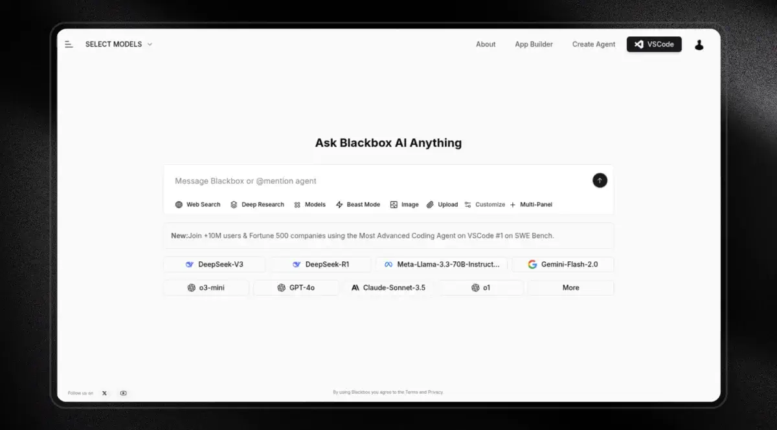Select the GPT-4o model
Viewport: 777px width, 430px height.
(x=296, y=288)
